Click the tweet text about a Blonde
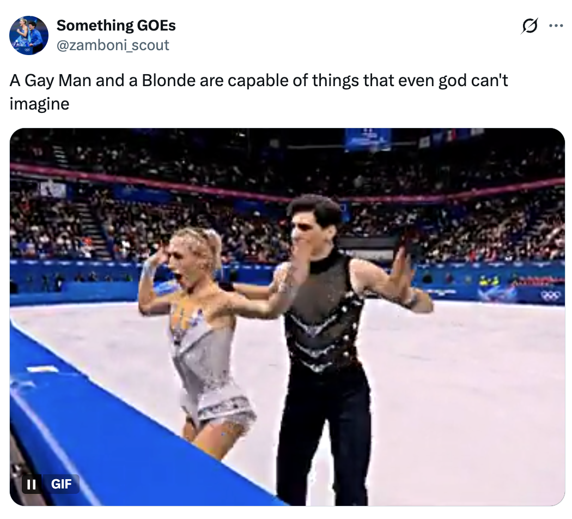 click(259, 92)
